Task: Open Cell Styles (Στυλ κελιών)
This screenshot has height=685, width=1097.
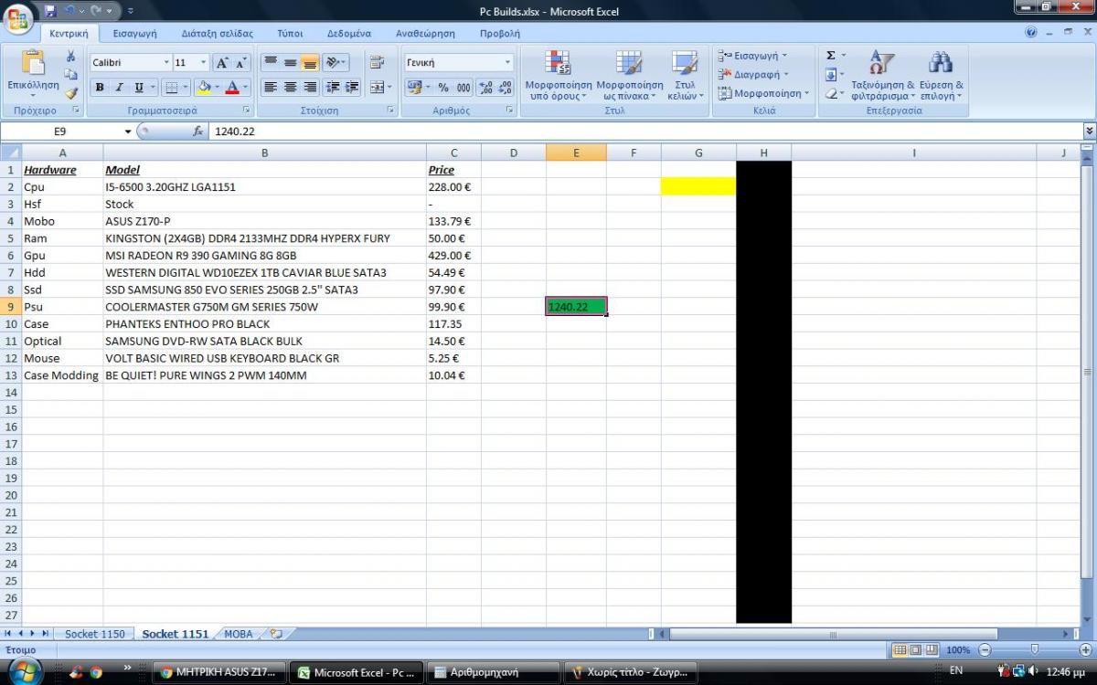Action: (x=685, y=75)
